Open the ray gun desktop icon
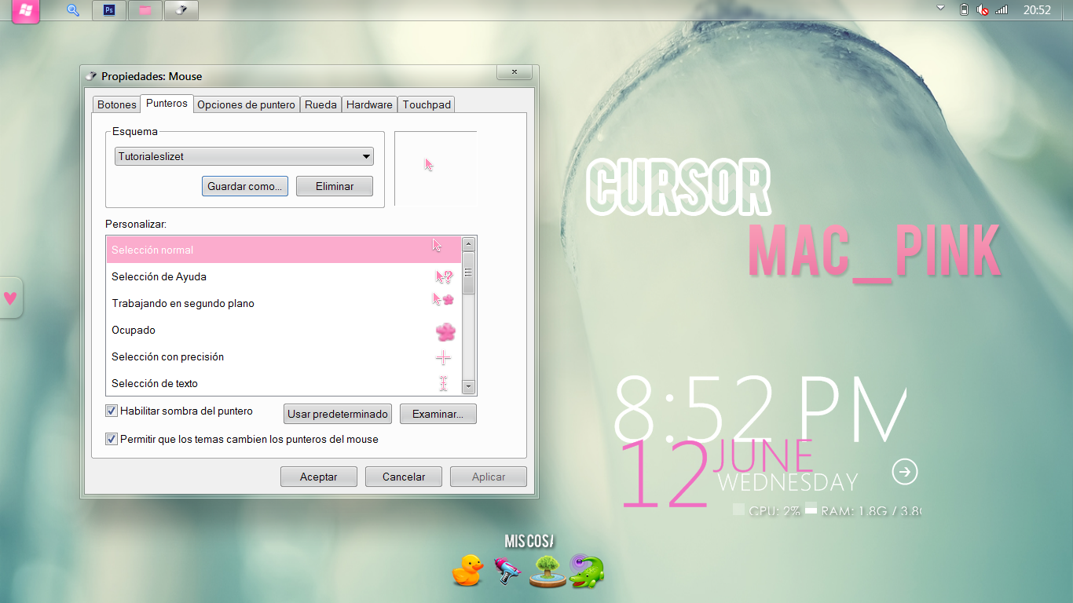Viewport: 1073px width, 603px height. click(x=507, y=571)
